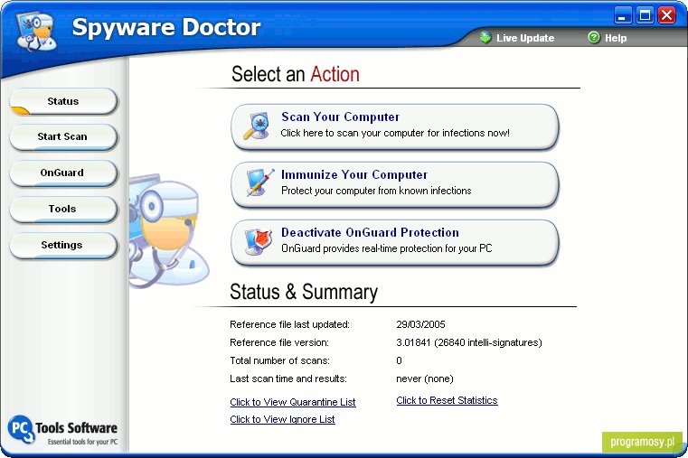
Task: Click 'Reference file last updated:' label
Action: 289,324
